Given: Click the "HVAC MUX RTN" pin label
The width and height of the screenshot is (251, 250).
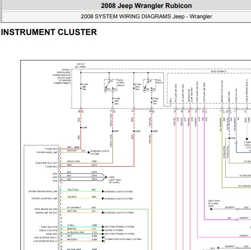Looking at the screenshot, I should tap(49, 227).
